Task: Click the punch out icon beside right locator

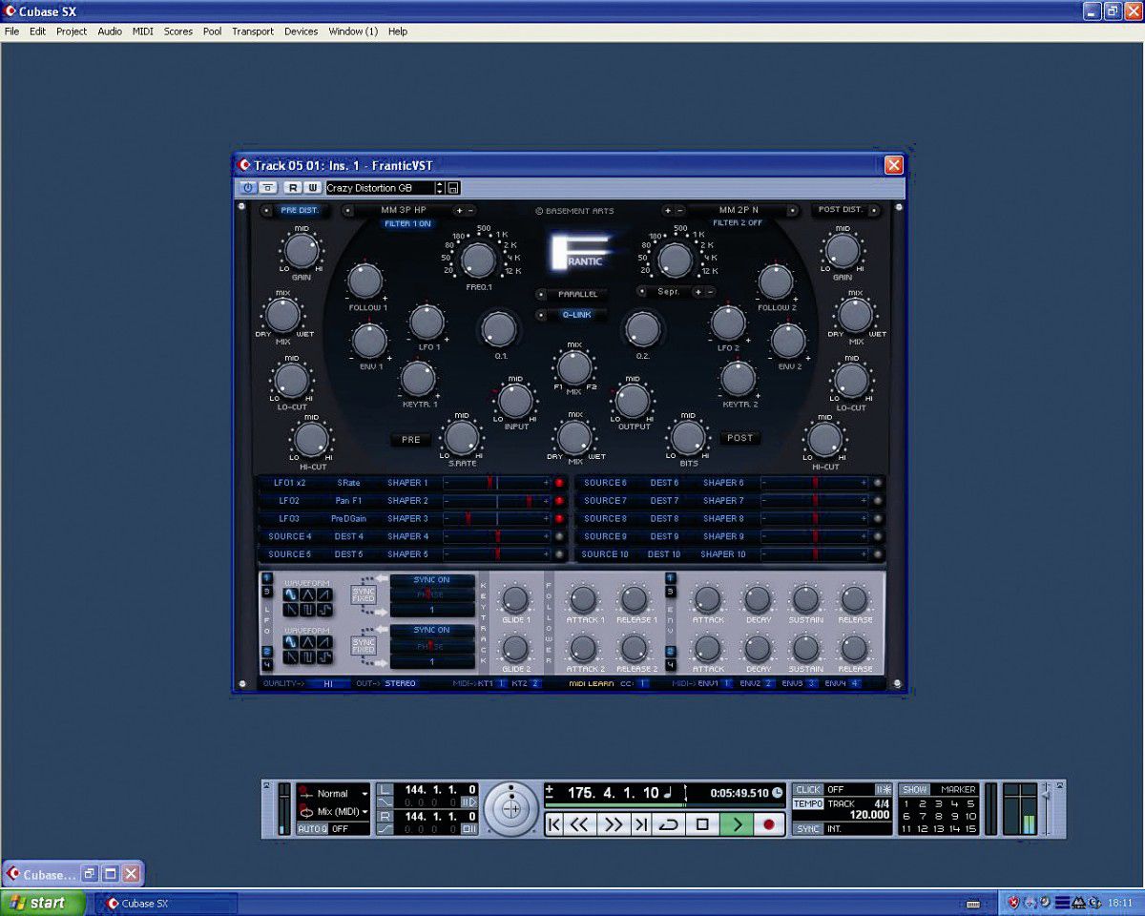Action: coord(468,829)
